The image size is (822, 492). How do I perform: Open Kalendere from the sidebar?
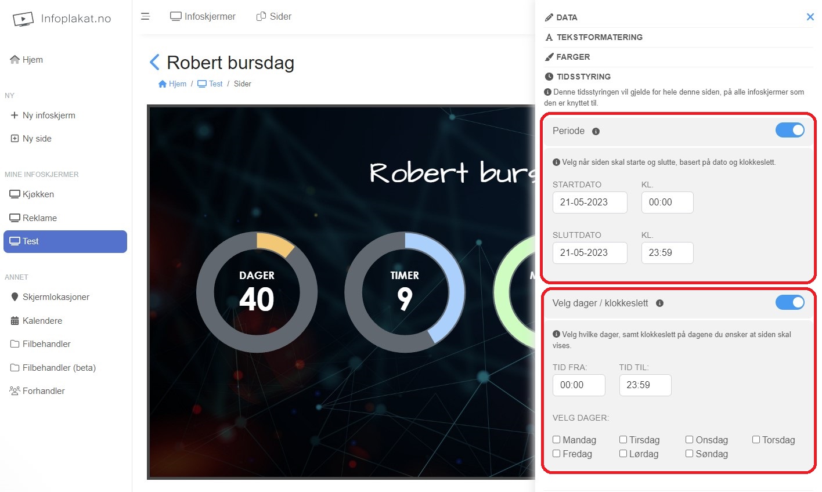click(36, 320)
